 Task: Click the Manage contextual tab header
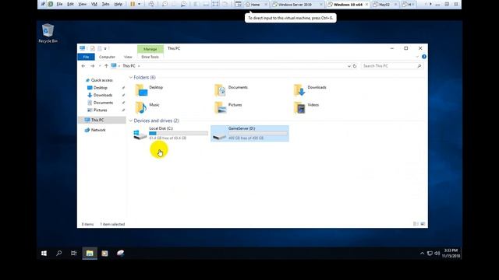tap(150, 49)
